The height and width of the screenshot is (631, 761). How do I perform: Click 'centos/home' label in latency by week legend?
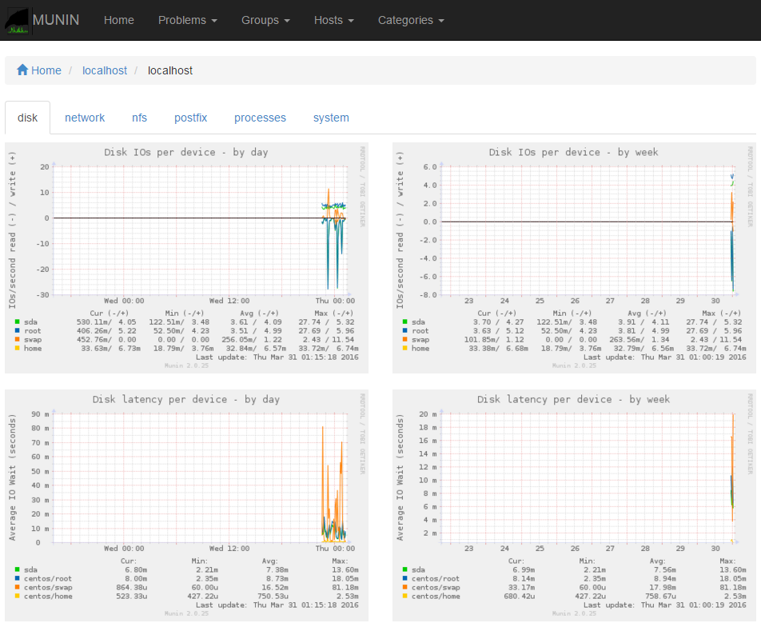click(x=436, y=596)
